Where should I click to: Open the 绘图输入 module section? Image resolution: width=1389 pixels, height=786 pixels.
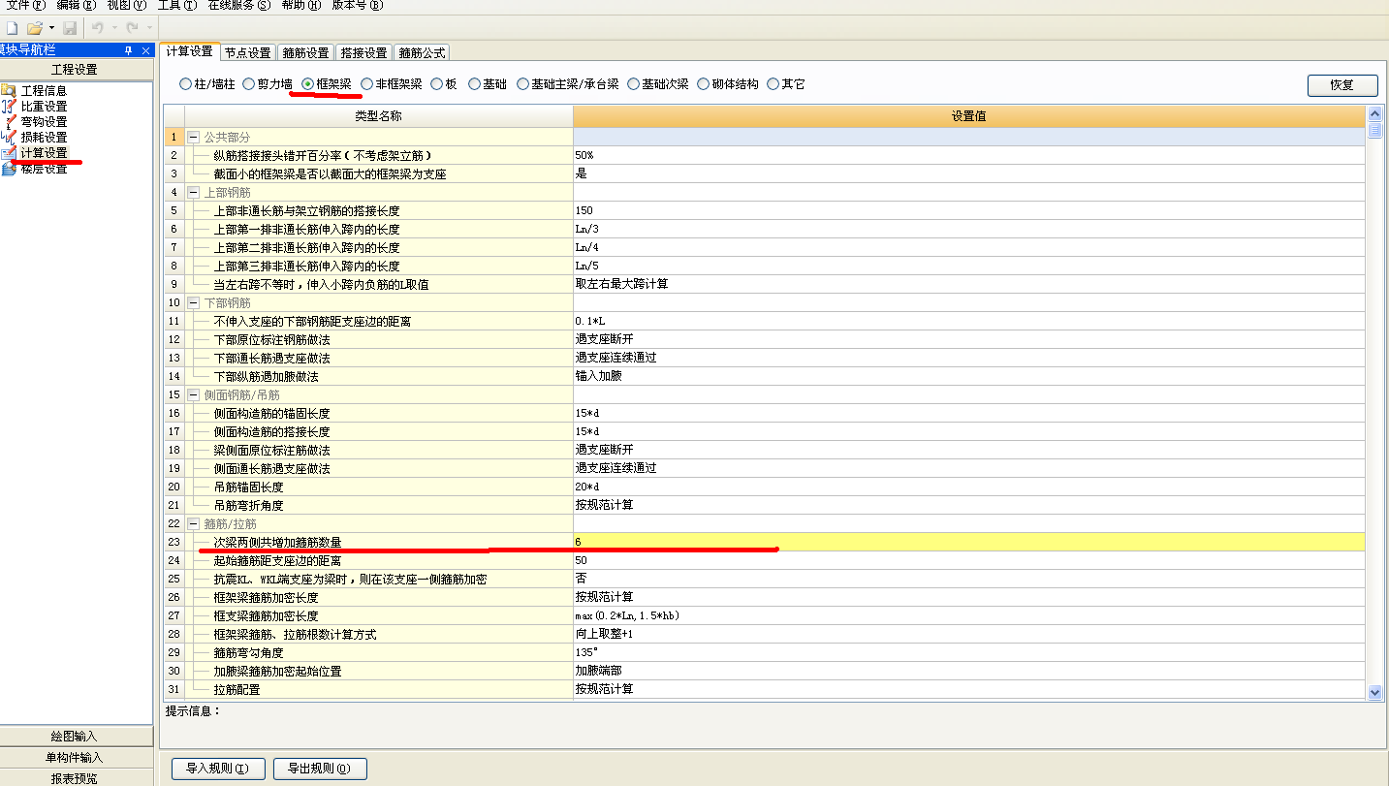(x=76, y=737)
